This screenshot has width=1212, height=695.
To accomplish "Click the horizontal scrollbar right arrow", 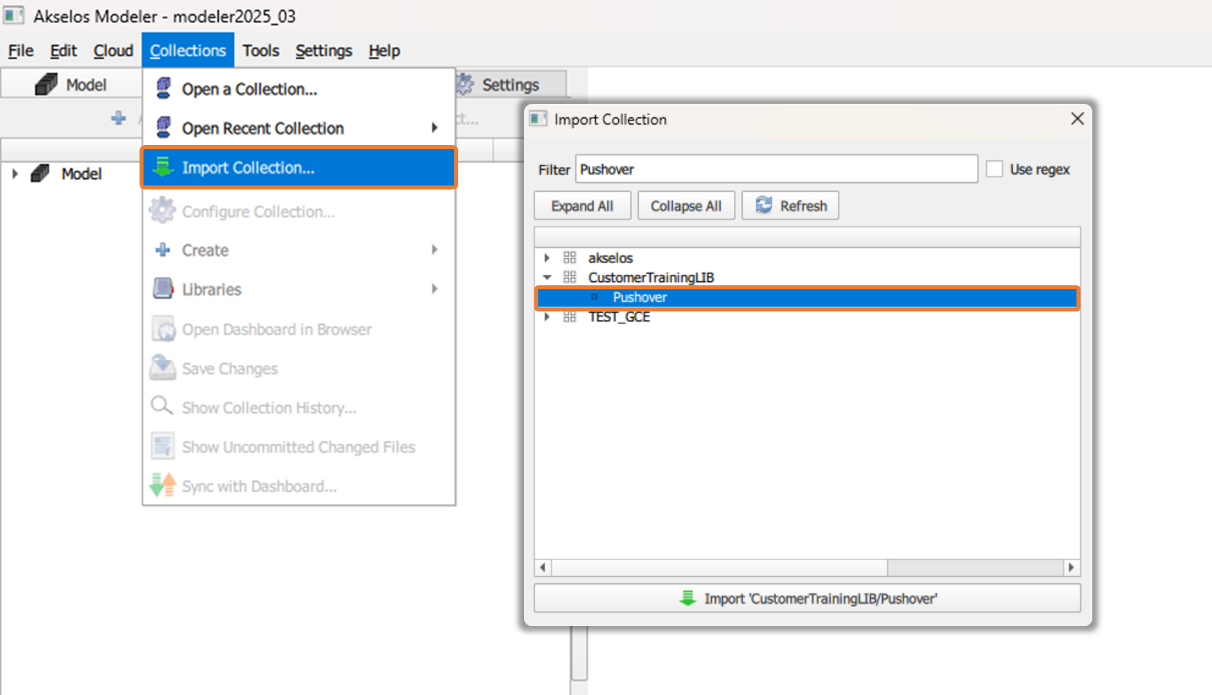I will [1071, 567].
